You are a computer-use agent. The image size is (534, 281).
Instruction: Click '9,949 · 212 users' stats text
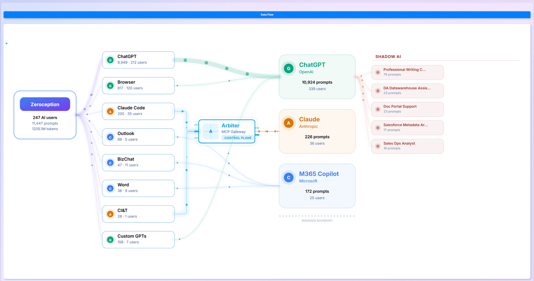tap(132, 62)
